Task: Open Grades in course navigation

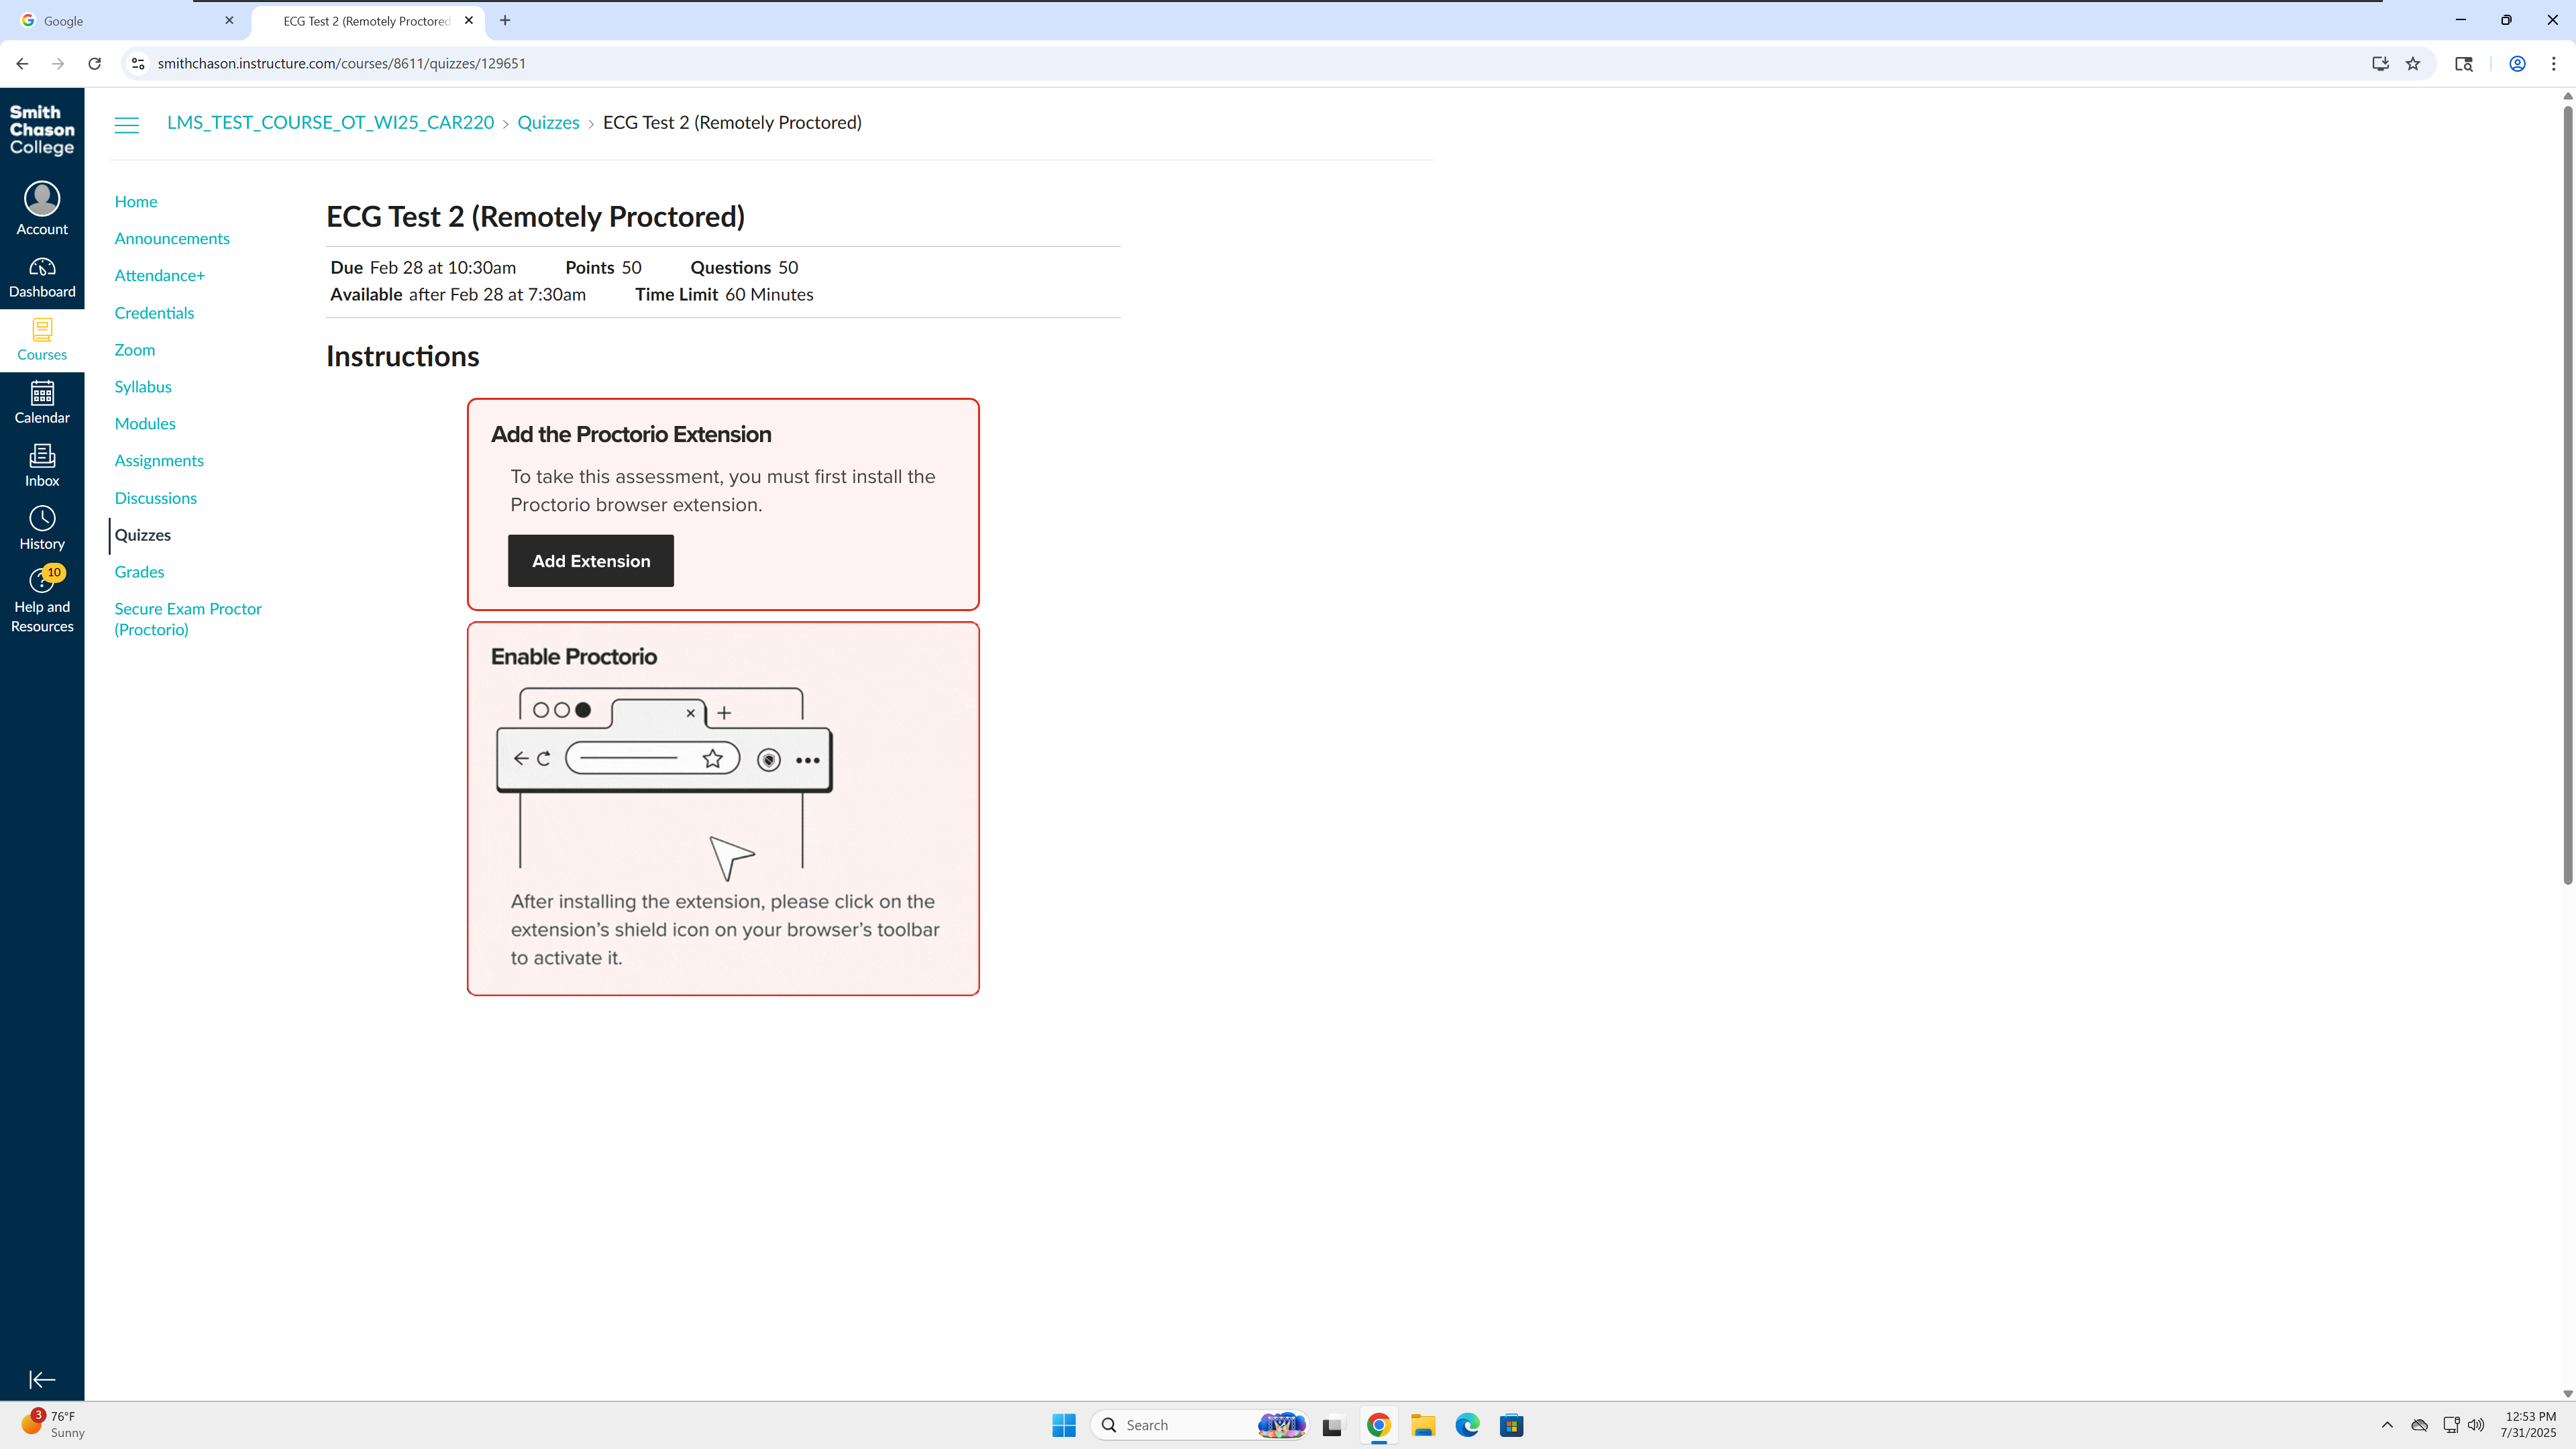Action: click(x=139, y=571)
